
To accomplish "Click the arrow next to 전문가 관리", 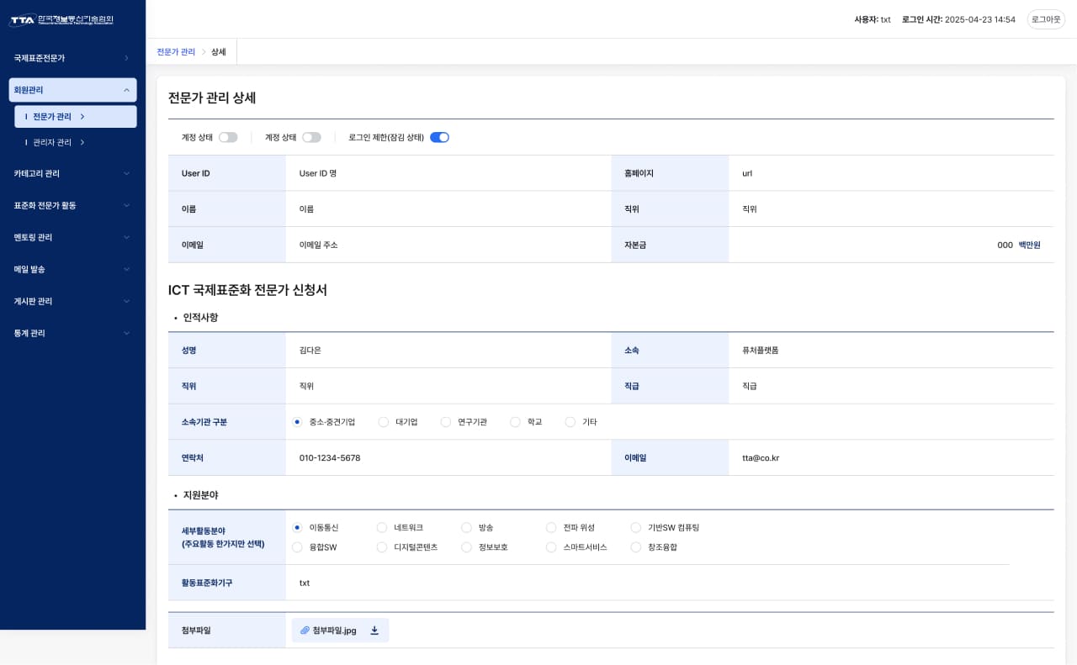I will (82, 117).
